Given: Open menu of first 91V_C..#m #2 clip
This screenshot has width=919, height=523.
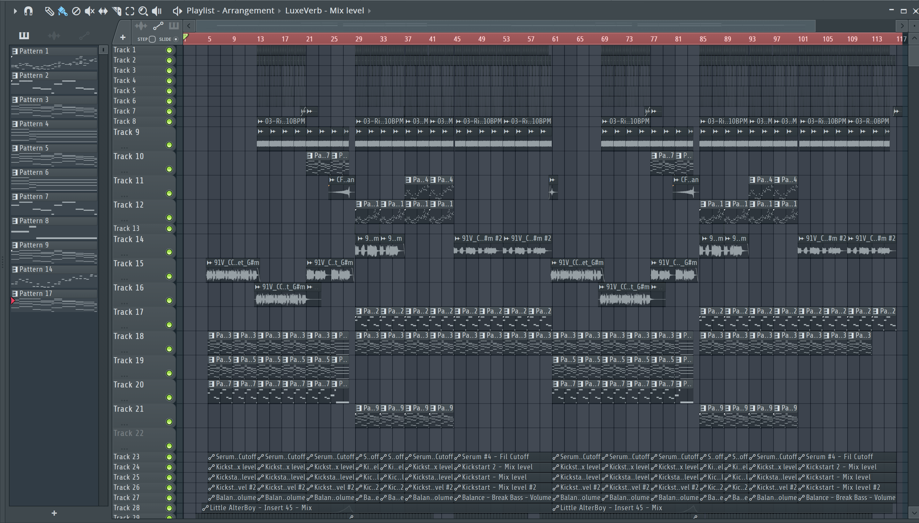Looking at the screenshot, I should (457, 239).
